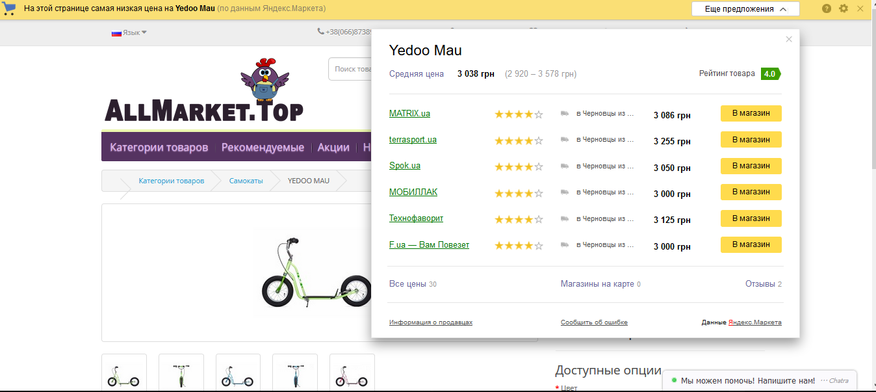The width and height of the screenshot is (876, 392).
Task: Click В магазин button for MATRIX.ua
Action: point(751,113)
